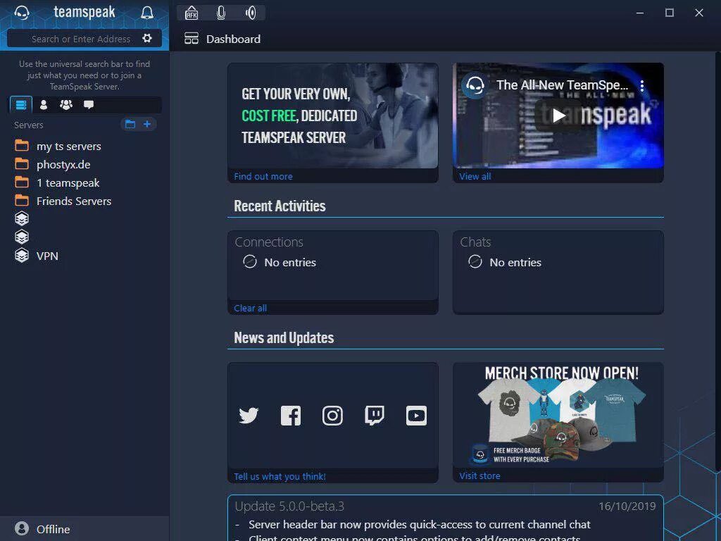Toggle AFK away status
This screenshot has width=721, height=541.
[192, 13]
